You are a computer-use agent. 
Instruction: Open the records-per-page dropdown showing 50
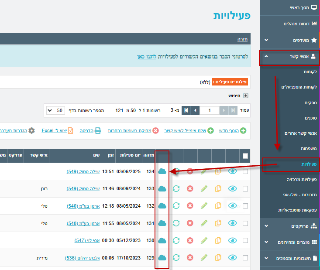coord(55,110)
